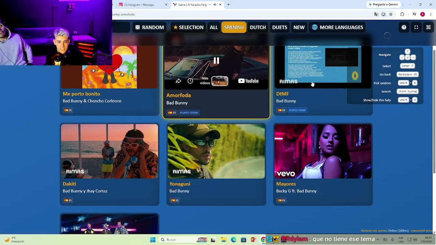This screenshot has width=436, height=245.
Task: Click the Yonaguni song title
Action: tap(180, 184)
